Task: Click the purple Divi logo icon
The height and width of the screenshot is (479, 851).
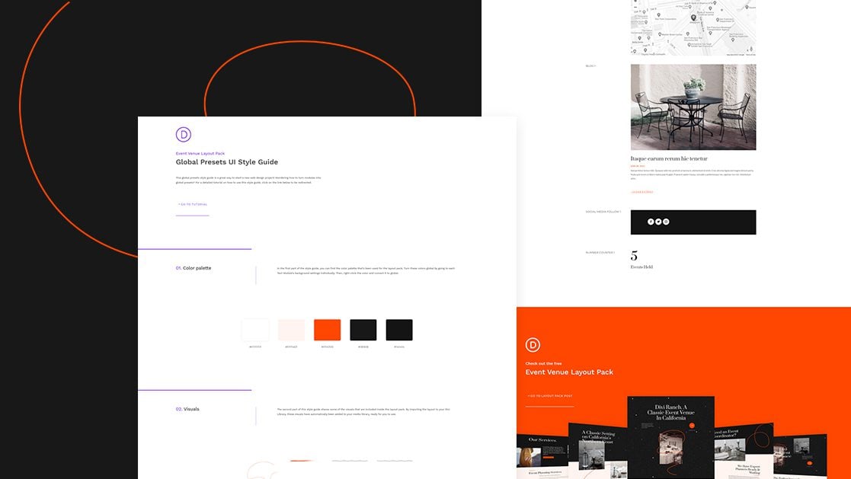Action: 184,135
